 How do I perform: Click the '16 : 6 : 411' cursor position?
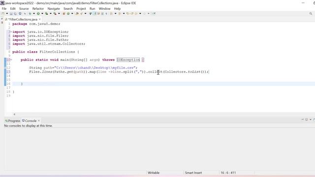228,173
